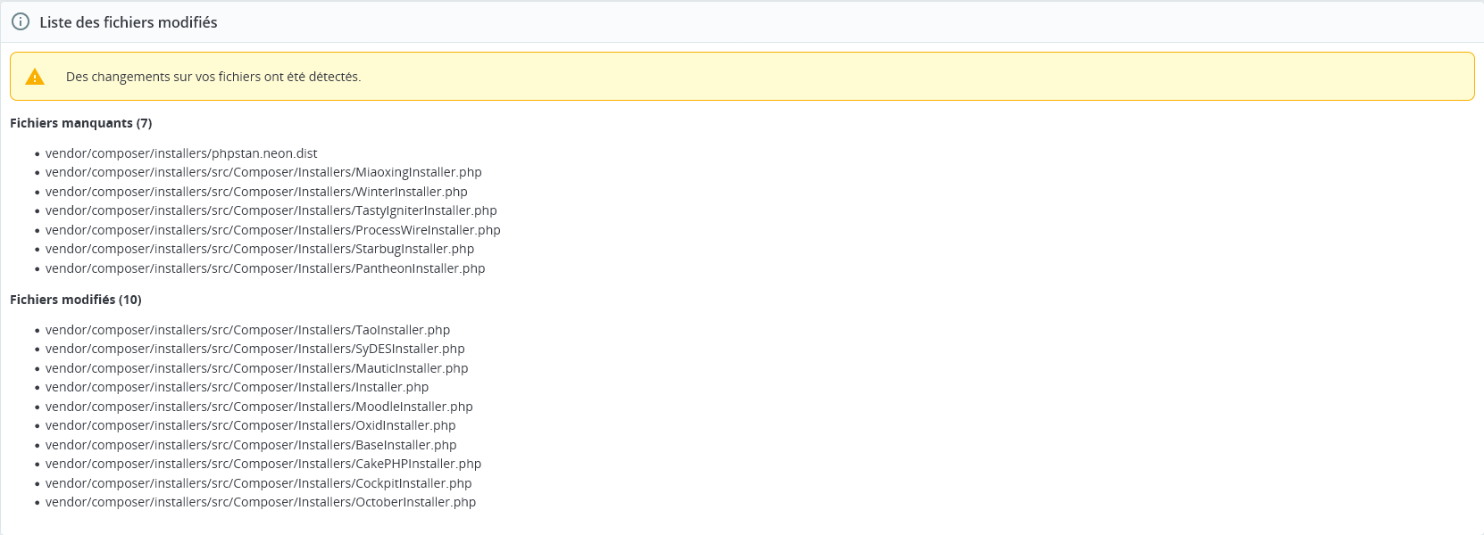Viewport: 1484px width, 535px height.
Task: Select the MauticInstaller.php row
Action: 257,368
